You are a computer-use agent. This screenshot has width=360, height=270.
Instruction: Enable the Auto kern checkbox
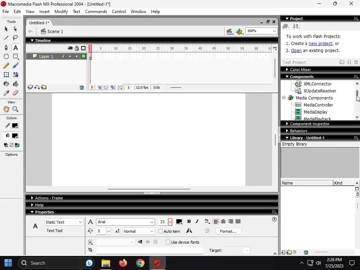(x=160, y=231)
